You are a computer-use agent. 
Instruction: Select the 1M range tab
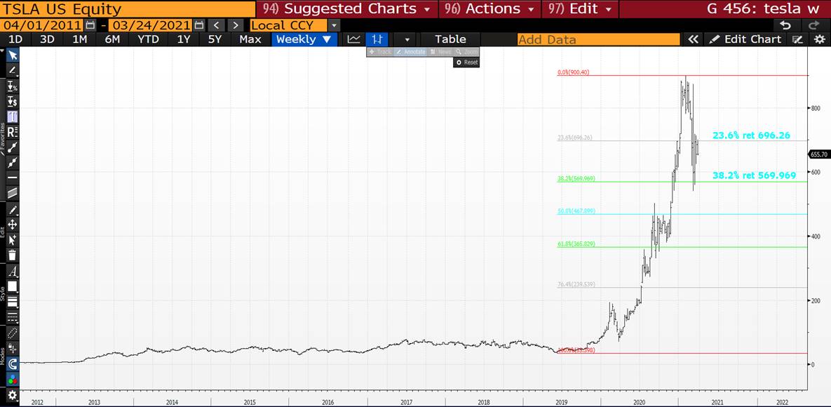pos(79,39)
